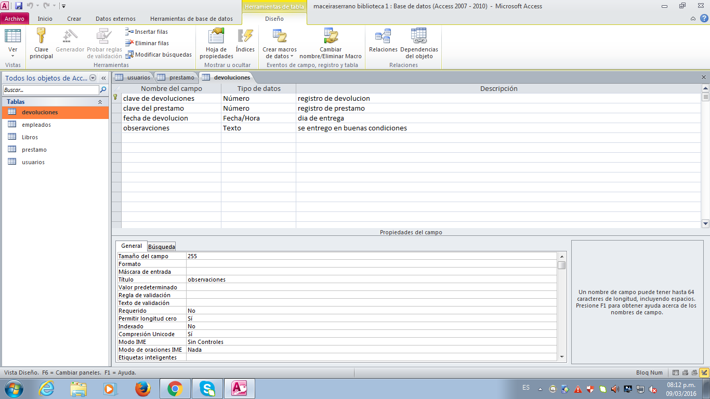Click the Tamaño del campo value field
The height and width of the screenshot is (399, 710).
pos(371,256)
